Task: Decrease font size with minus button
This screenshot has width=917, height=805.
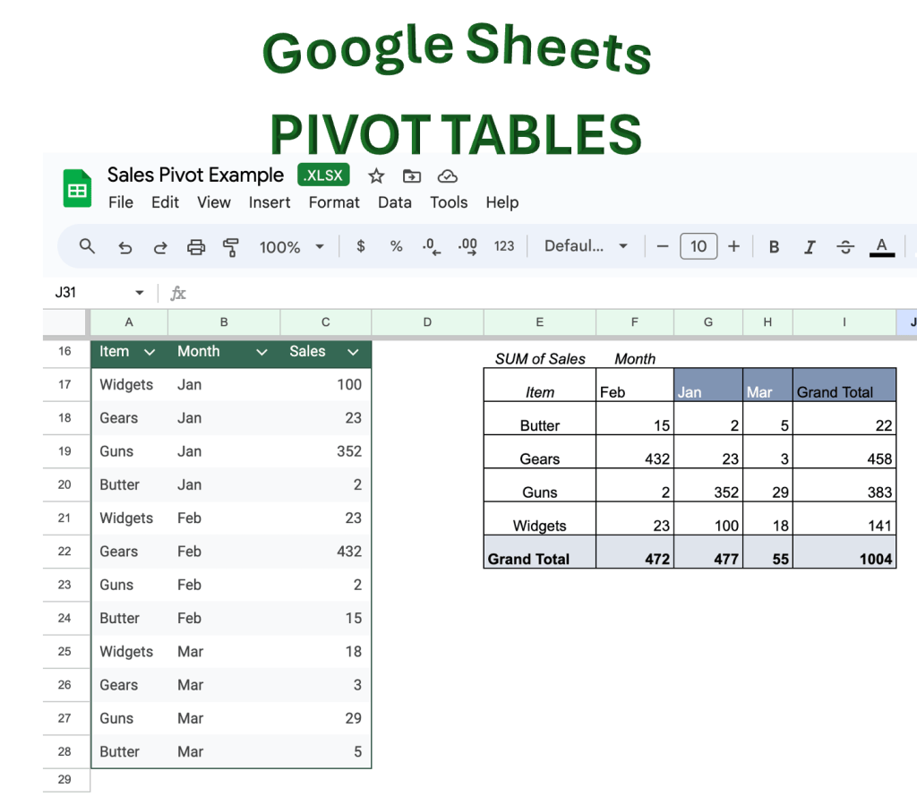Action: [x=663, y=246]
